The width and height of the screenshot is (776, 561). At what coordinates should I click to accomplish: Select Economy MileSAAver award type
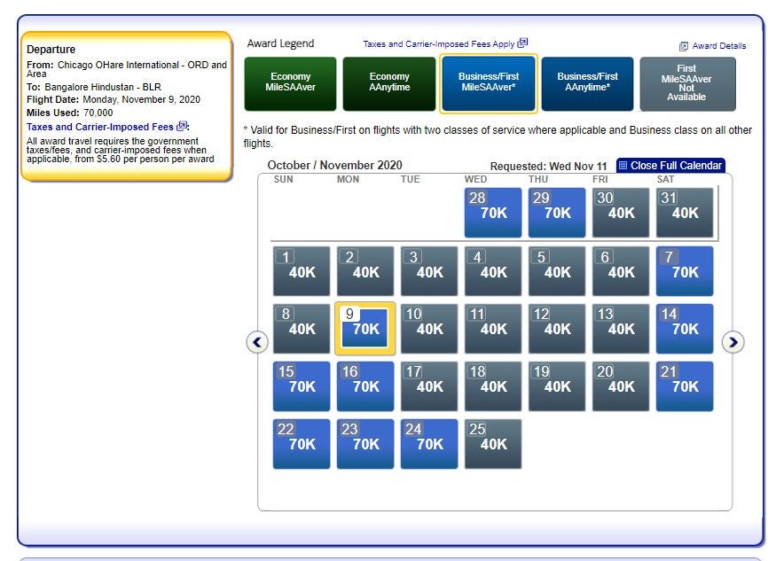(x=290, y=83)
